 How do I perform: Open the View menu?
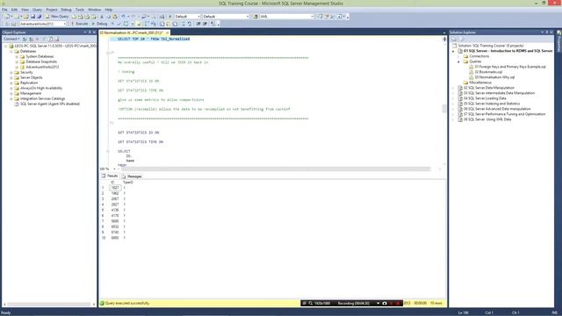[25, 10]
